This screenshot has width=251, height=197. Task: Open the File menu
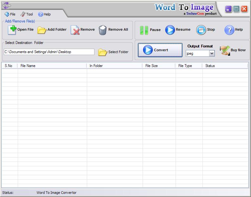(10, 14)
